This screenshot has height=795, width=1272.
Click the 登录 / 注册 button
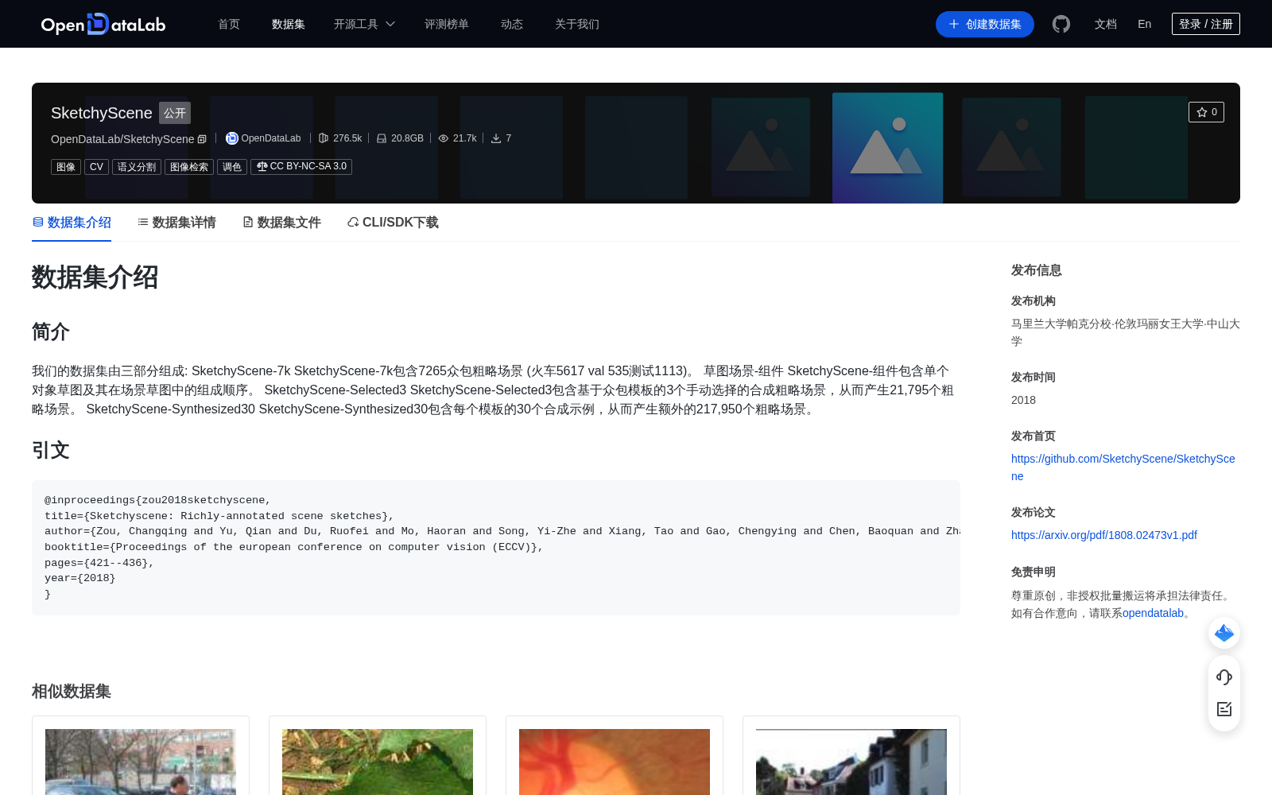pos(1206,24)
